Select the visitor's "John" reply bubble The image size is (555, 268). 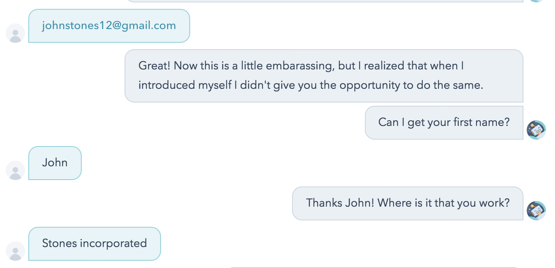pyautogui.click(x=55, y=163)
